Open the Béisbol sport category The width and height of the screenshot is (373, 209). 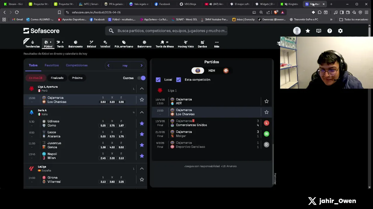pos(91,44)
